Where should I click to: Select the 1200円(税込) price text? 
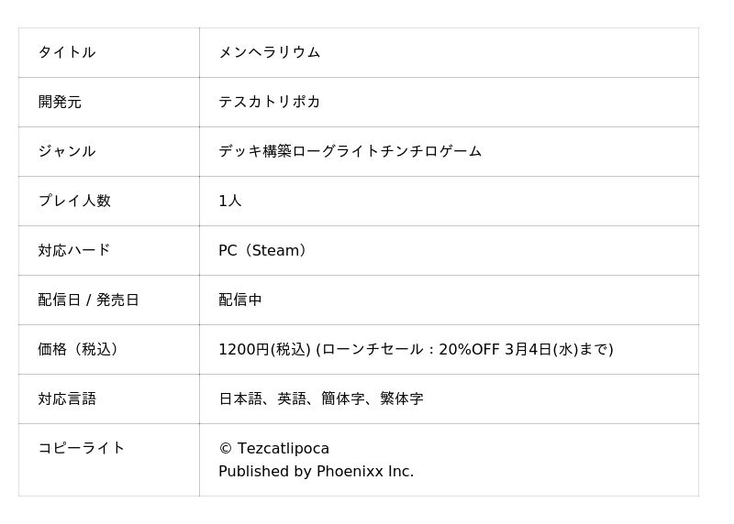point(264,349)
